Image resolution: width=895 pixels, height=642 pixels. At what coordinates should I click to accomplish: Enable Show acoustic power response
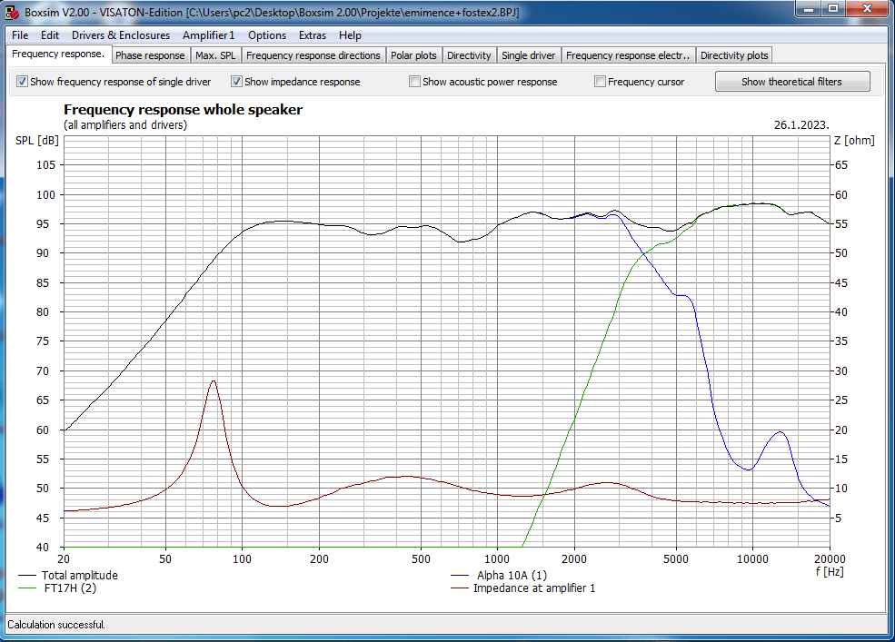click(414, 82)
